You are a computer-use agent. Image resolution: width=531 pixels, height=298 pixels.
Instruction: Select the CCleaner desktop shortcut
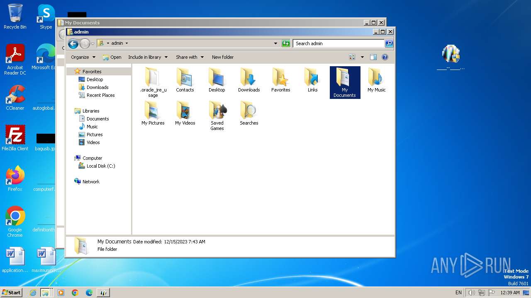click(x=15, y=98)
